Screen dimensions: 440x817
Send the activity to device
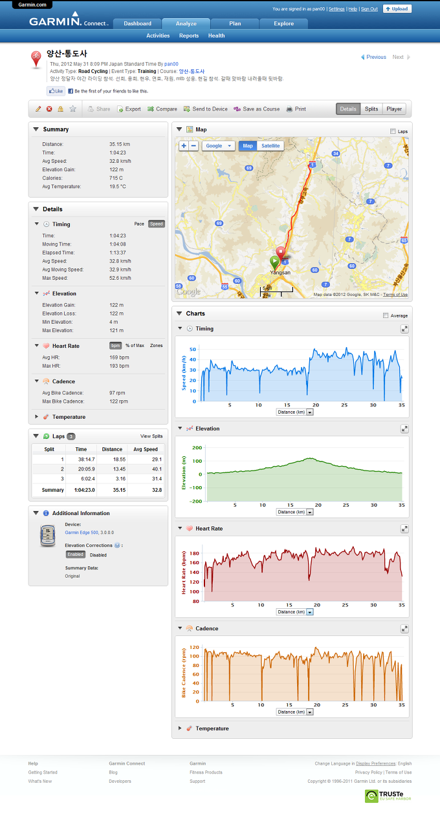tap(206, 109)
